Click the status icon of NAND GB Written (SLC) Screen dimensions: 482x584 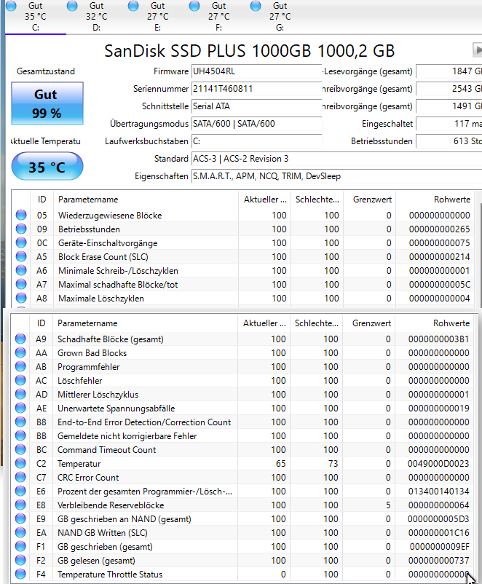coord(20,532)
